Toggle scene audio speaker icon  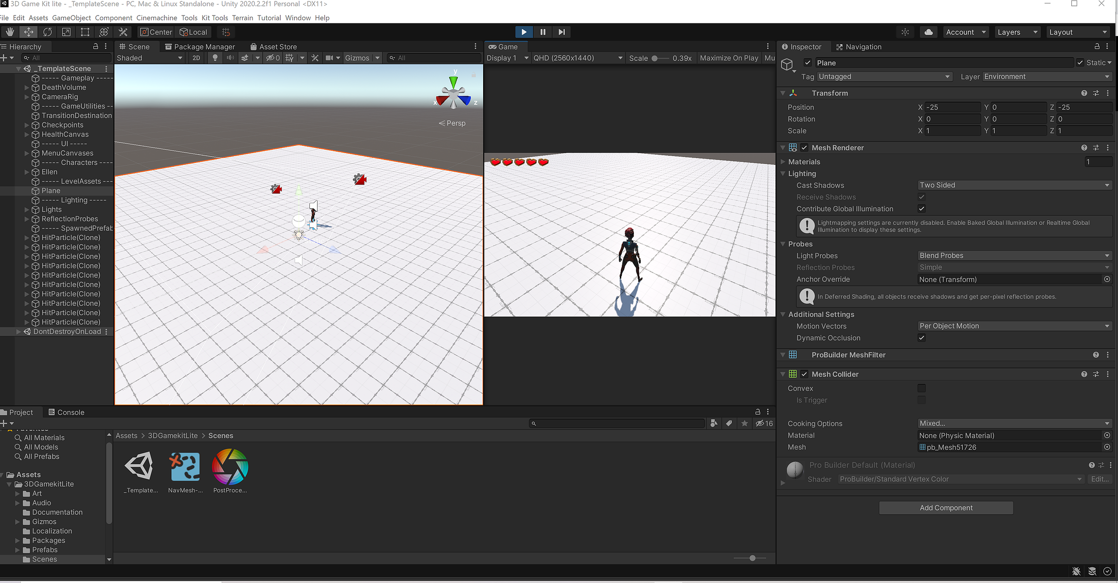pos(230,58)
